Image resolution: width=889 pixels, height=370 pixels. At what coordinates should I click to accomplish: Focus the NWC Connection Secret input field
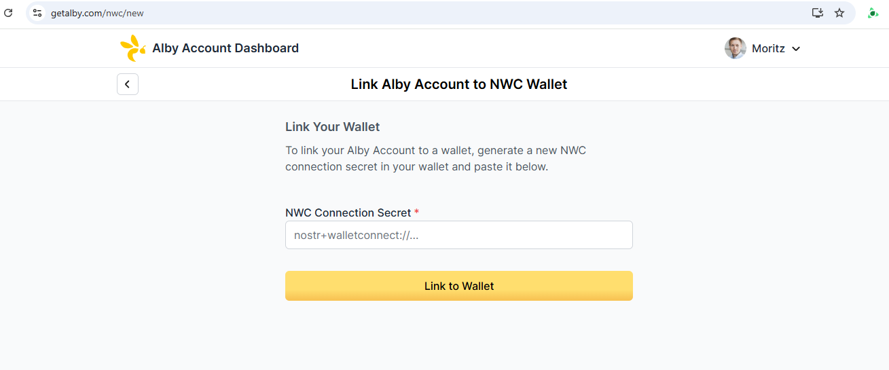[459, 235]
